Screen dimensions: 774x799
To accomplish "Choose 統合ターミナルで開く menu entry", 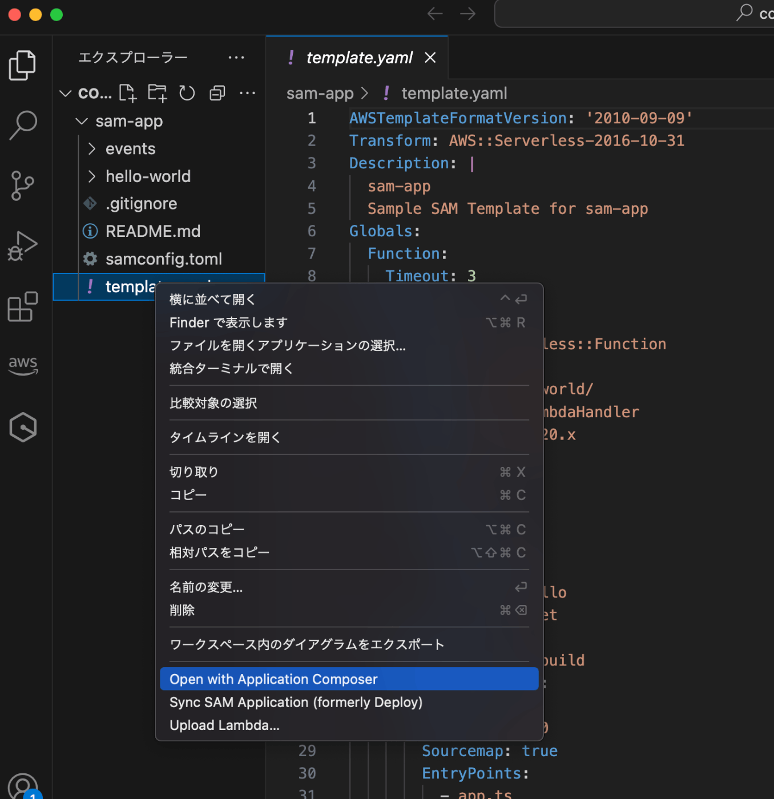I will 349,369.
